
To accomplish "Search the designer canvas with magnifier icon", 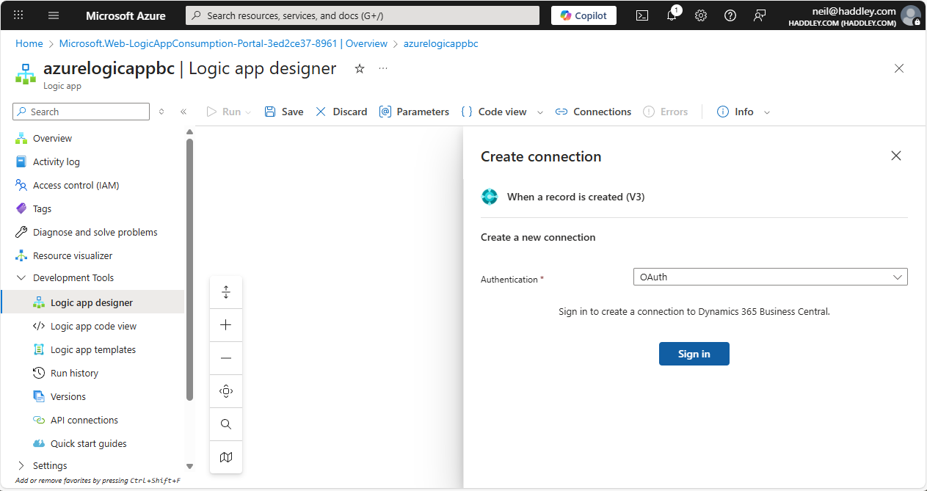I will (x=226, y=424).
